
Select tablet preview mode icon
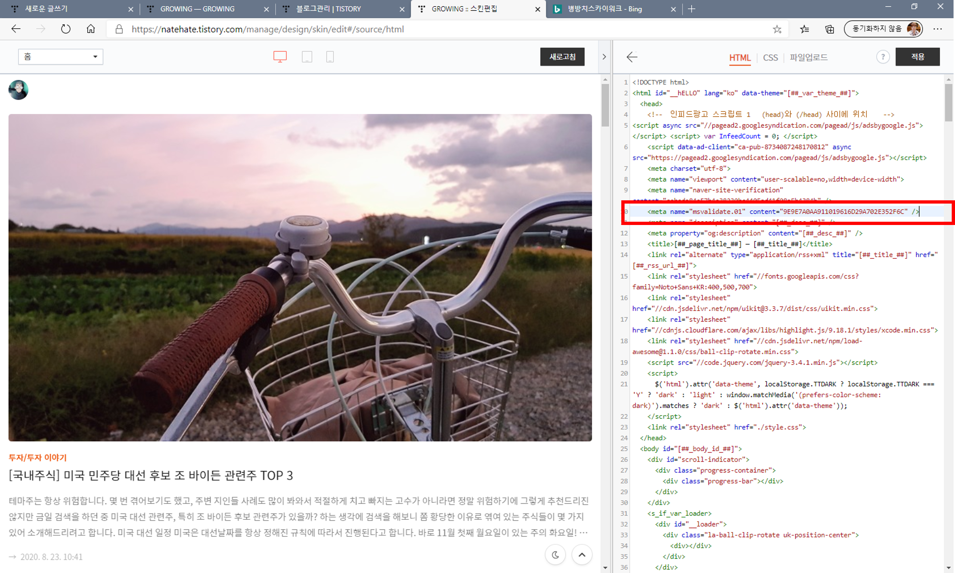click(307, 57)
